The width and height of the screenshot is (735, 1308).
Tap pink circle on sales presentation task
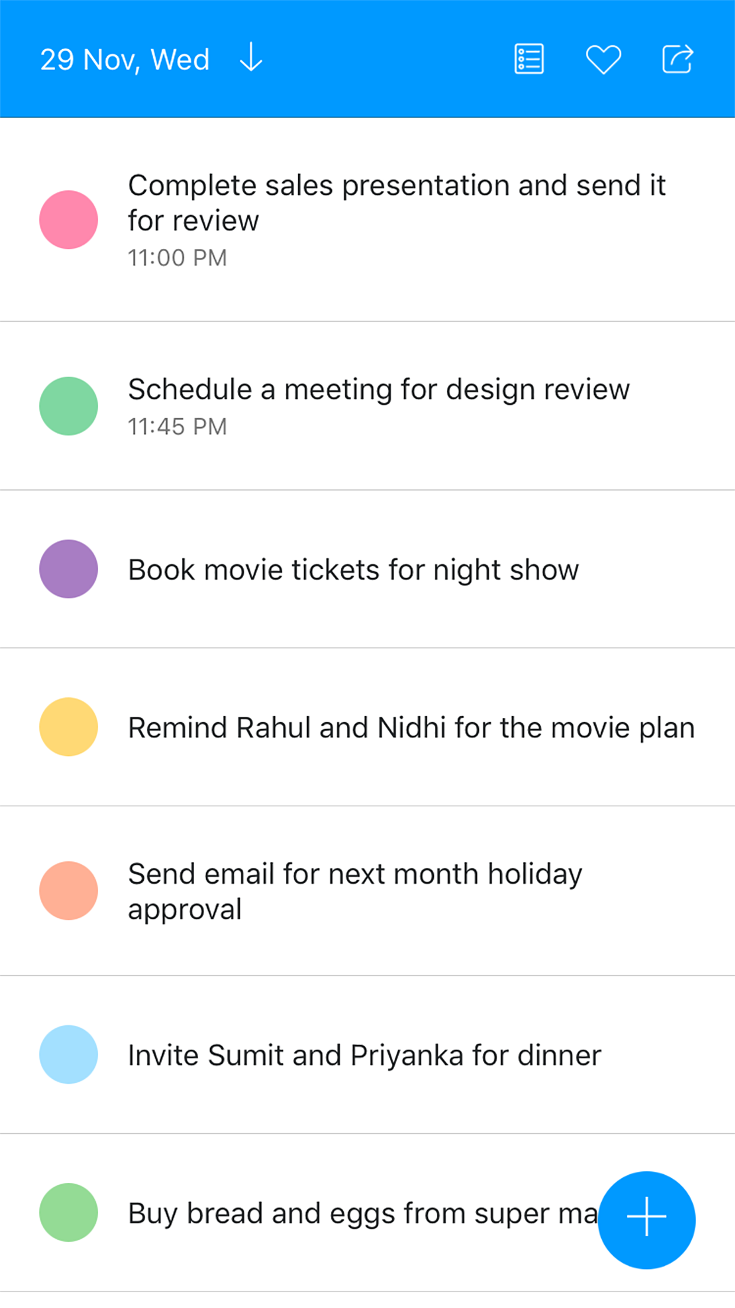(69, 220)
